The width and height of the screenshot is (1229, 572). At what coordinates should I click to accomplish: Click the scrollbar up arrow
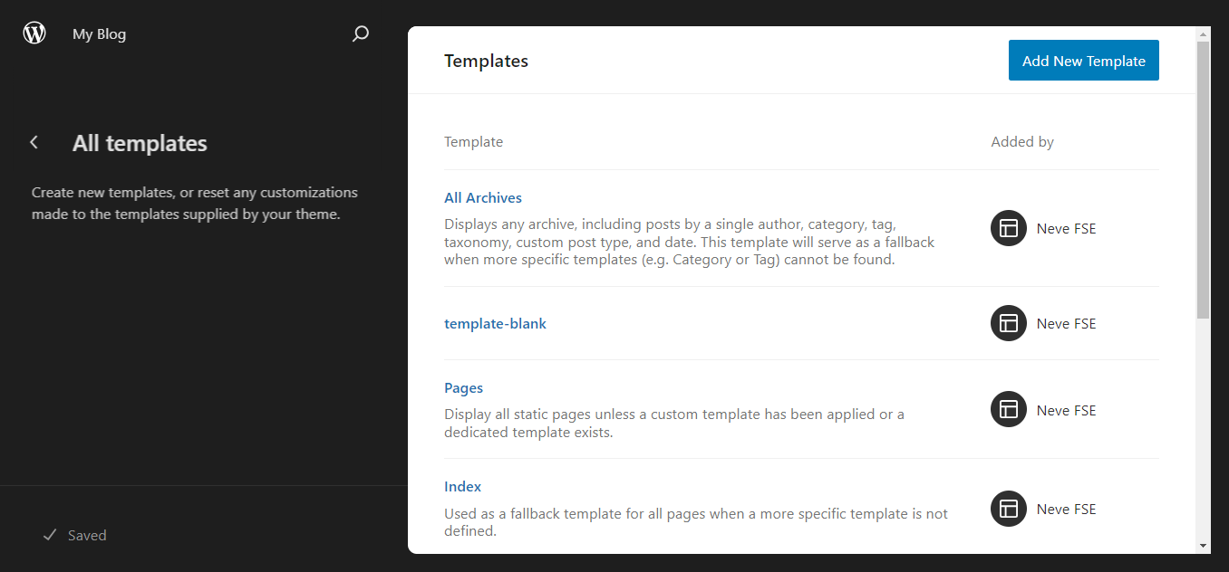tap(1203, 34)
